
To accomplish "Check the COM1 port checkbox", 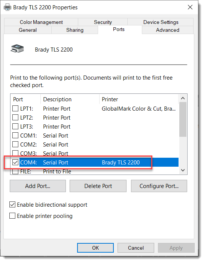I will (x=15, y=135).
